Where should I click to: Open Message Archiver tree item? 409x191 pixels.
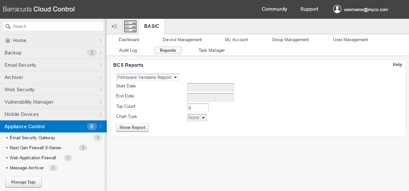point(27,168)
